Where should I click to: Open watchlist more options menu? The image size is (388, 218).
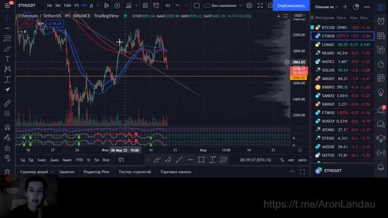[367, 7]
